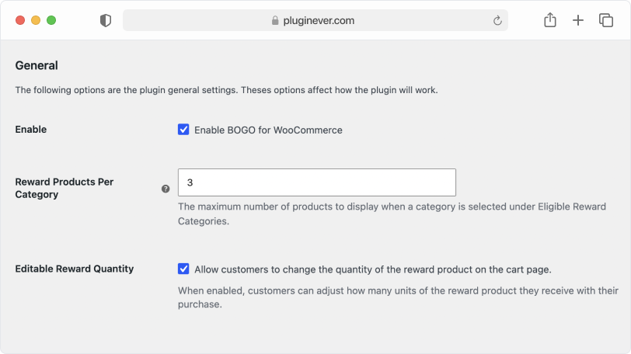Uncheck the Enable BOGO for WooCommerce checkbox
Screen dimensions: 631x354
coord(183,130)
